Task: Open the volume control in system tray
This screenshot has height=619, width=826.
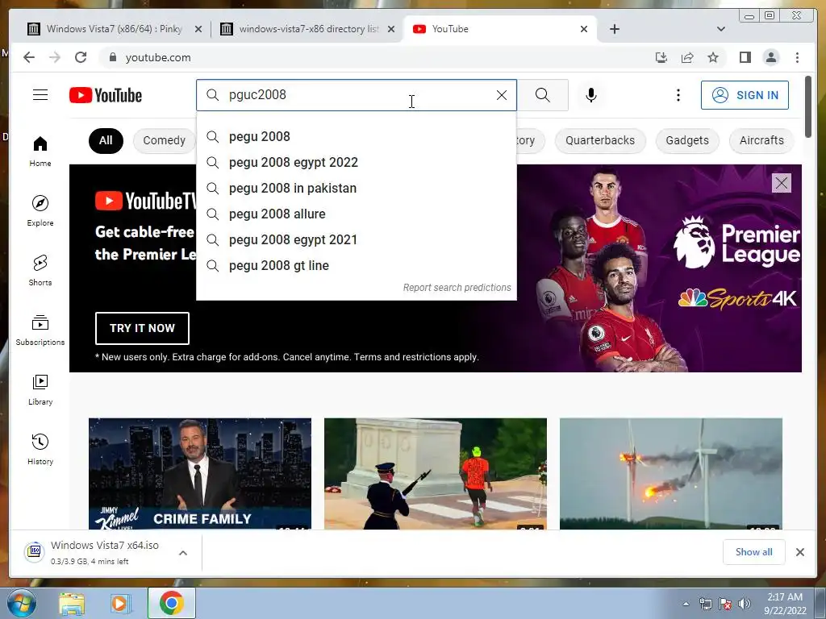Action: [x=745, y=604]
